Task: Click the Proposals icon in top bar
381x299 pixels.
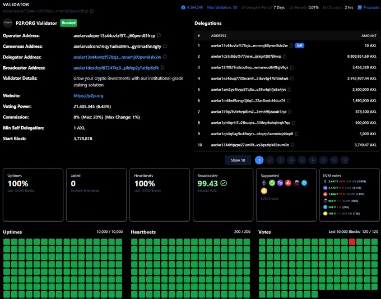Action: pyautogui.click(x=360, y=7)
